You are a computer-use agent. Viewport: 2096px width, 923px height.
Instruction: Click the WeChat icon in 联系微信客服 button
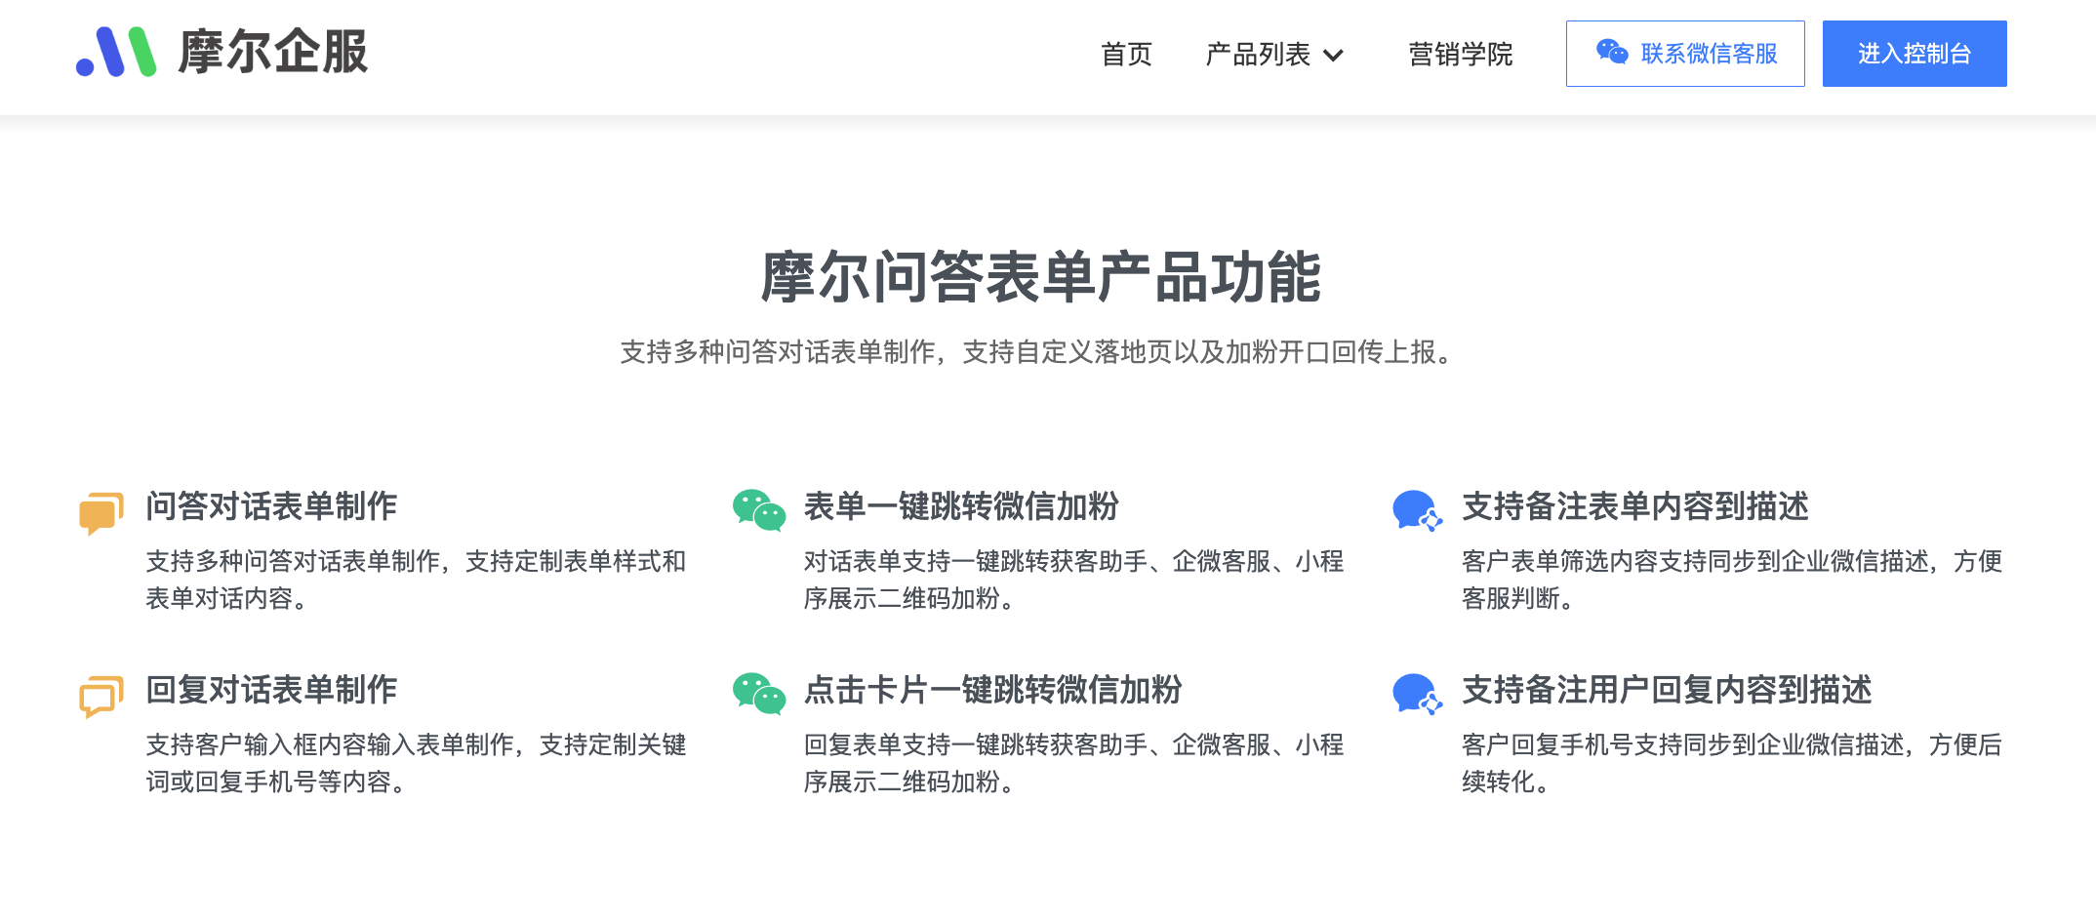[1611, 53]
